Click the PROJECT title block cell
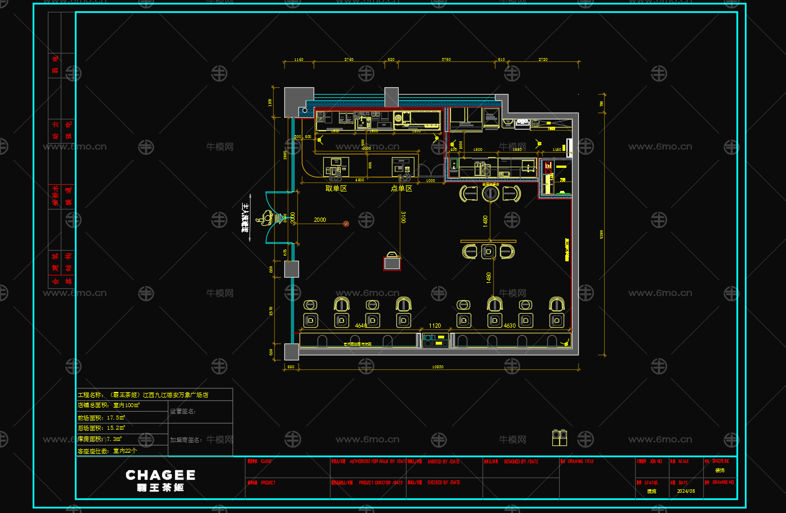Screen dimensions: 786x513 [x=288, y=489]
